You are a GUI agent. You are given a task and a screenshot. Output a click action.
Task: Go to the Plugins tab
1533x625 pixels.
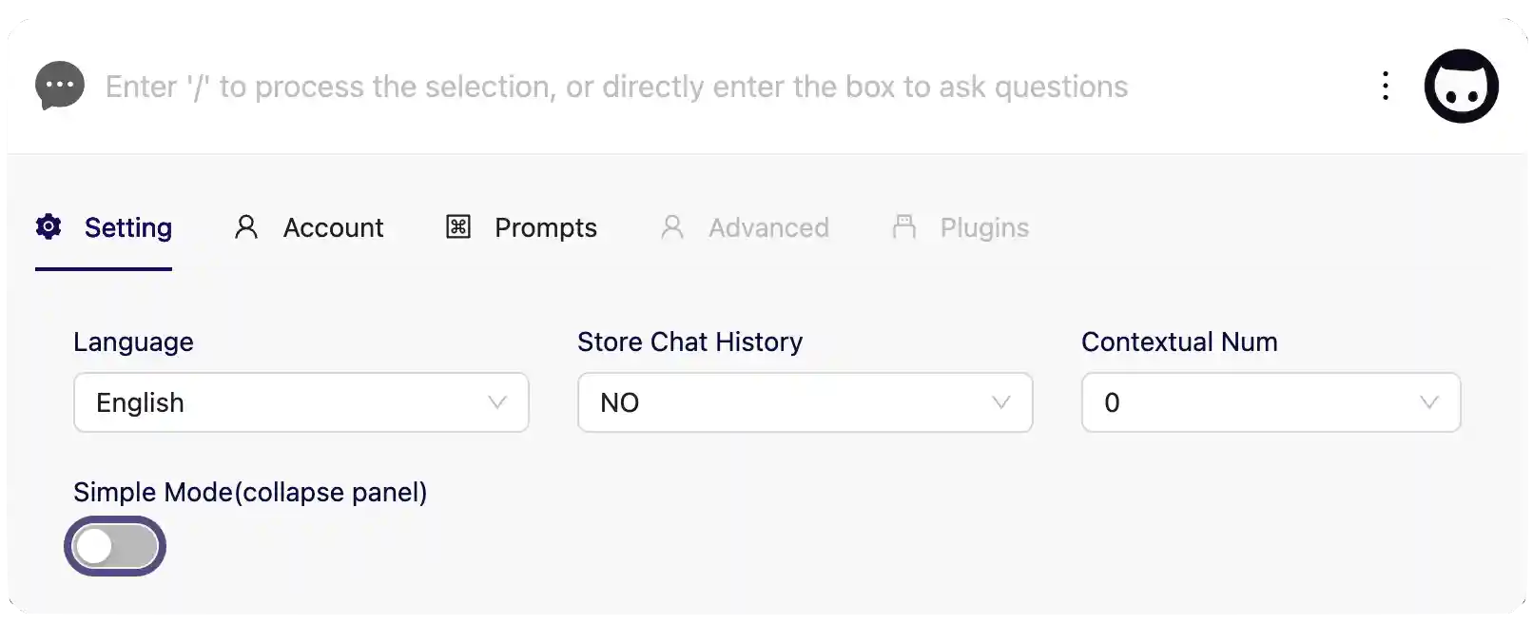(x=984, y=228)
